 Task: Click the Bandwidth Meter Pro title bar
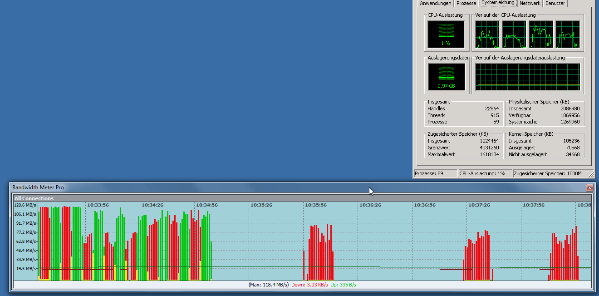tap(182, 187)
